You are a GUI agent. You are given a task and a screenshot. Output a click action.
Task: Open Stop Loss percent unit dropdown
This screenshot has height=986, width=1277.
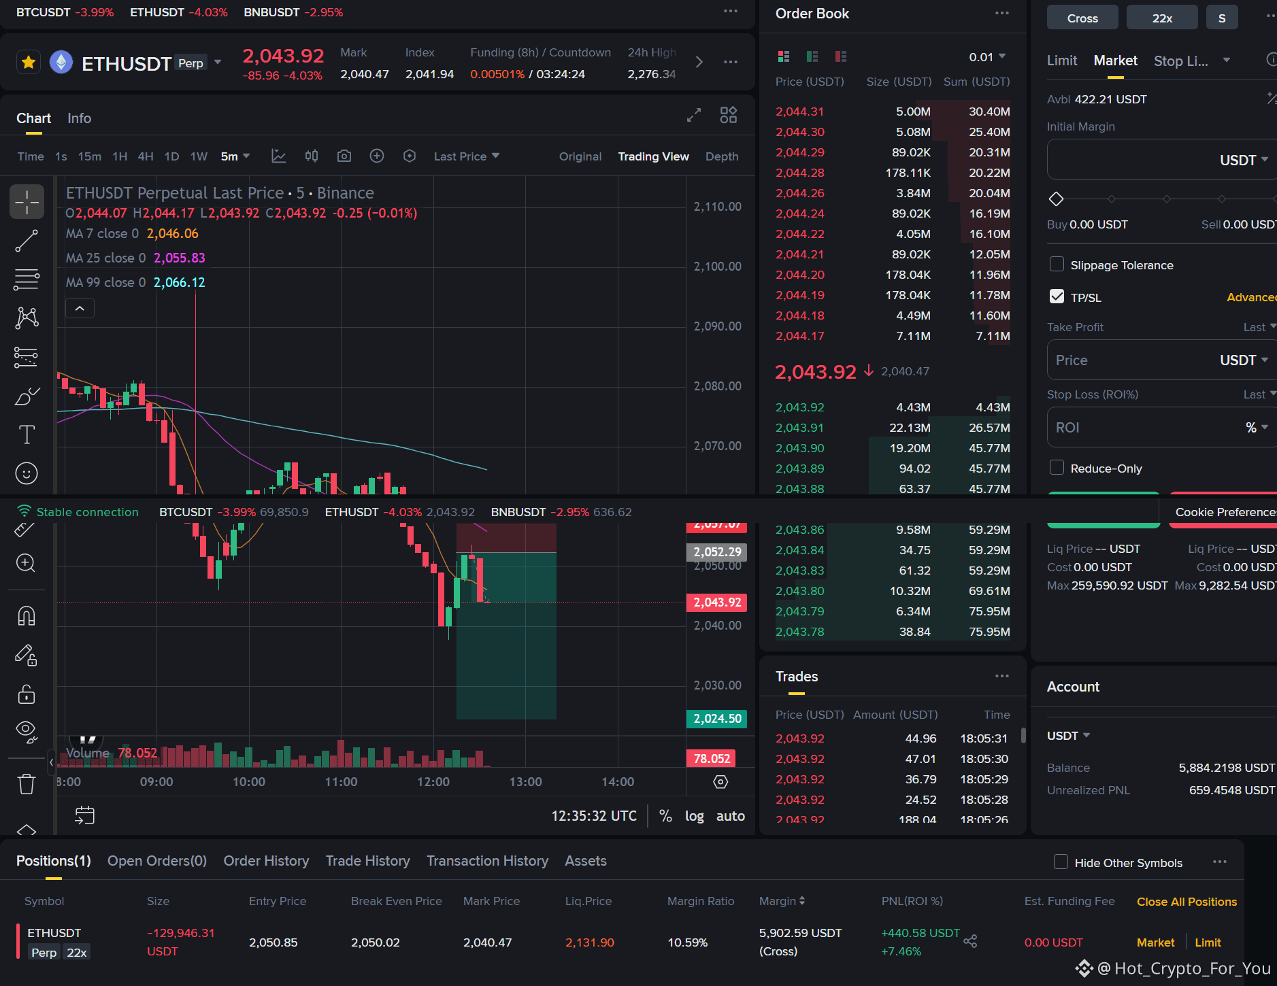[x=1257, y=427]
